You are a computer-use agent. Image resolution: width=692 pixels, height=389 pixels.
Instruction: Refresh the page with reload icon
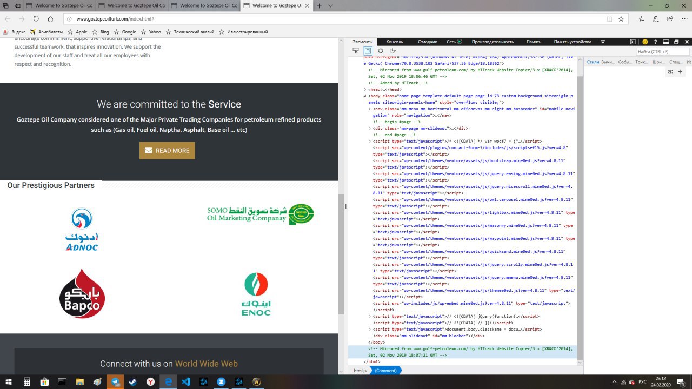pyautogui.click(x=36, y=18)
